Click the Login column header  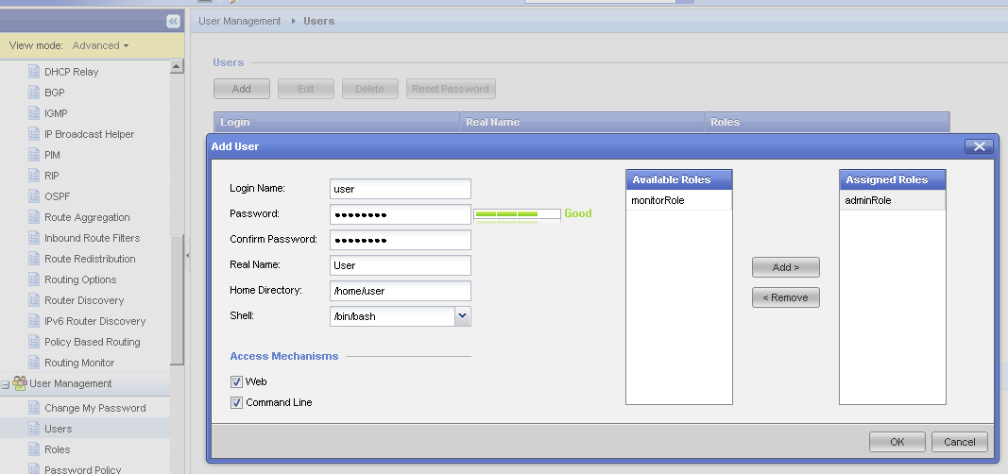[337, 122]
